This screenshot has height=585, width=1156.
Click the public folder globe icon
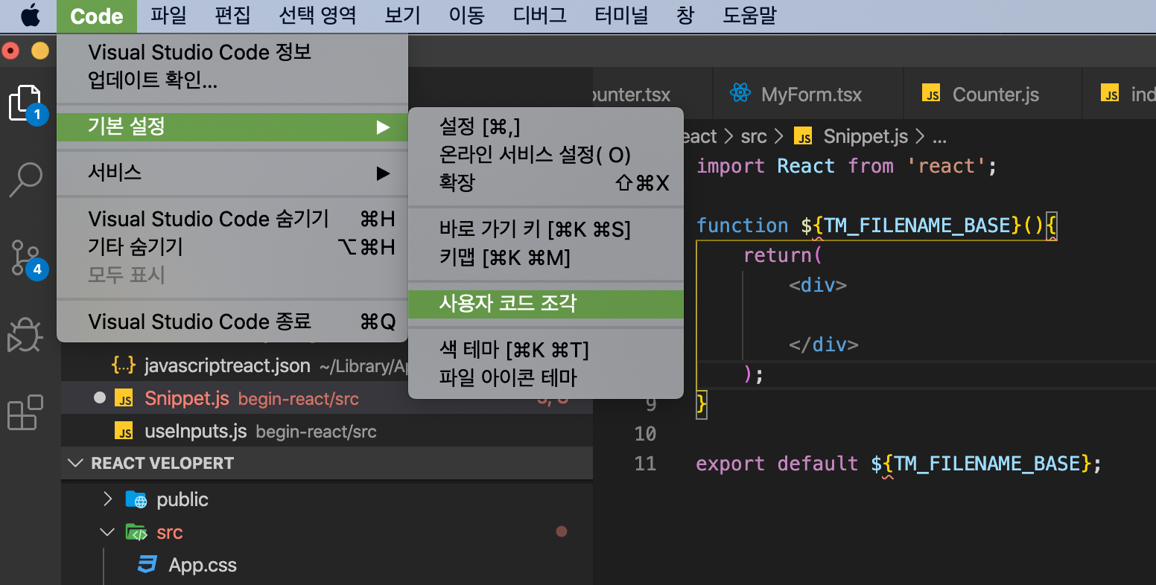pyautogui.click(x=136, y=499)
